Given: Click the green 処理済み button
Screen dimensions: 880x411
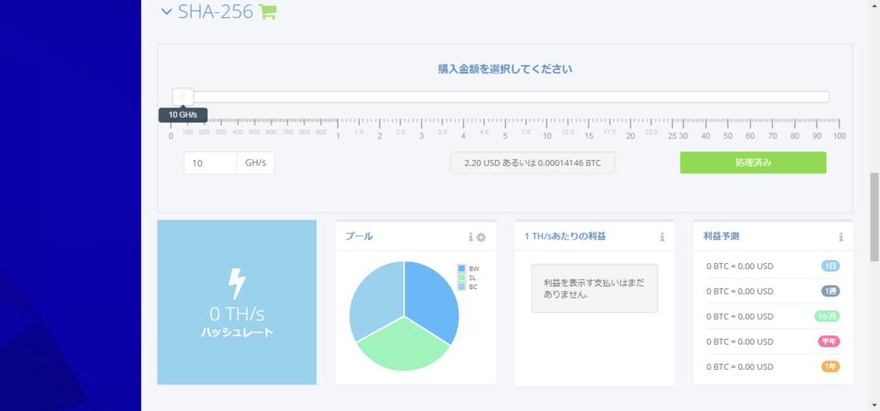Looking at the screenshot, I should 753,163.
